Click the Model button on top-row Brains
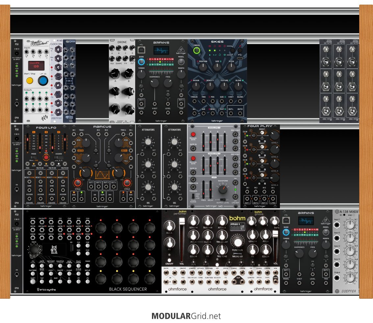 181,62
